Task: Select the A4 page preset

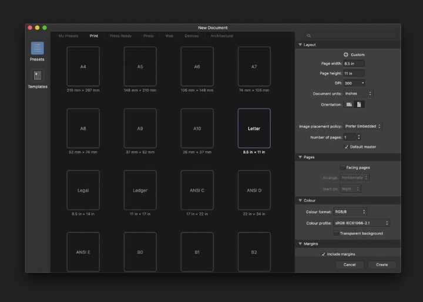Action: (83, 66)
